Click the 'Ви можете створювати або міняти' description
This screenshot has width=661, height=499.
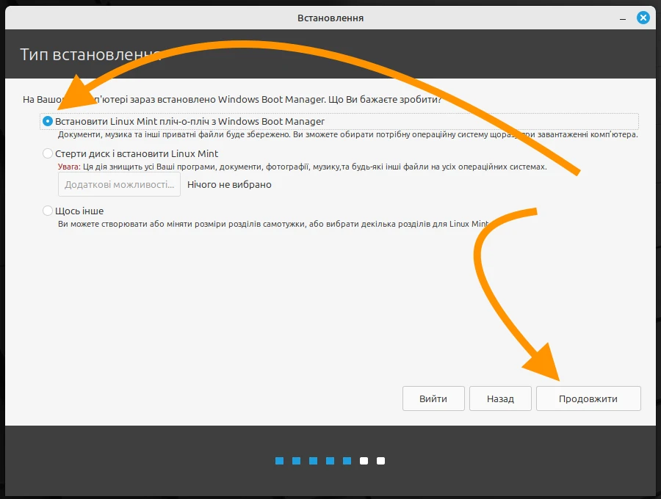tap(273, 224)
